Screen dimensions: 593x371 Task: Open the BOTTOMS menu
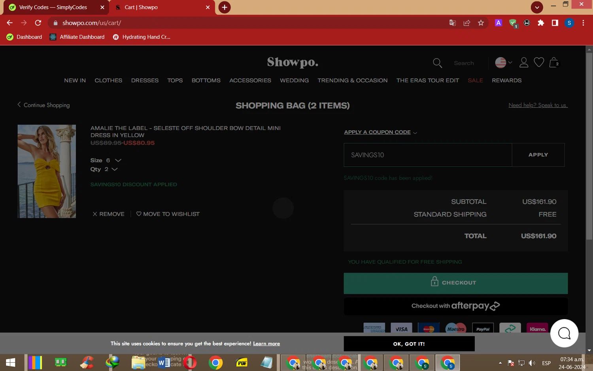[206, 80]
